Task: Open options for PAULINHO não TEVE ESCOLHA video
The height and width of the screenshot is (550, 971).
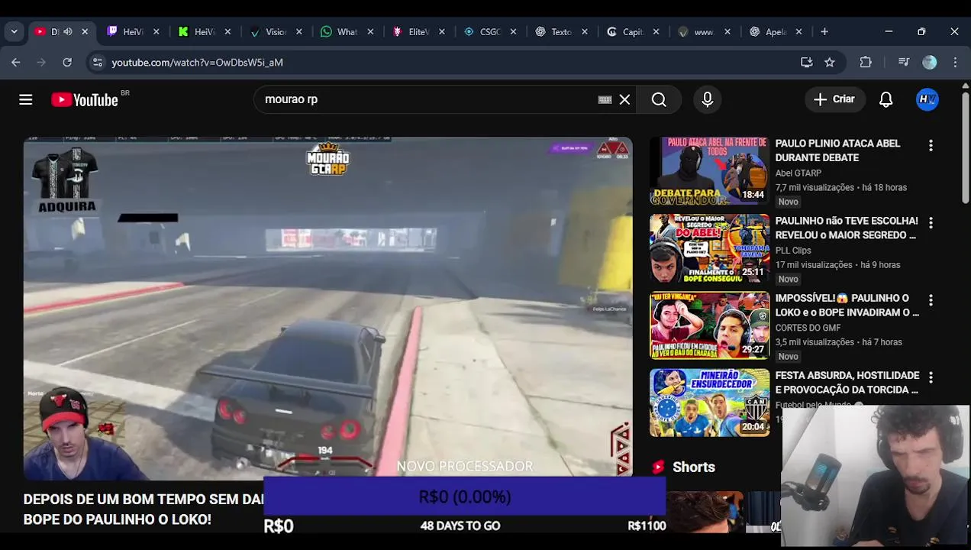Action: point(931,222)
